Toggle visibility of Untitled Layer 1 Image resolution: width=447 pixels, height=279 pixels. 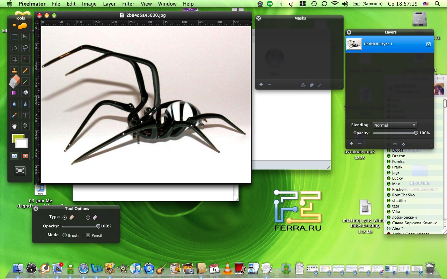tap(428, 44)
